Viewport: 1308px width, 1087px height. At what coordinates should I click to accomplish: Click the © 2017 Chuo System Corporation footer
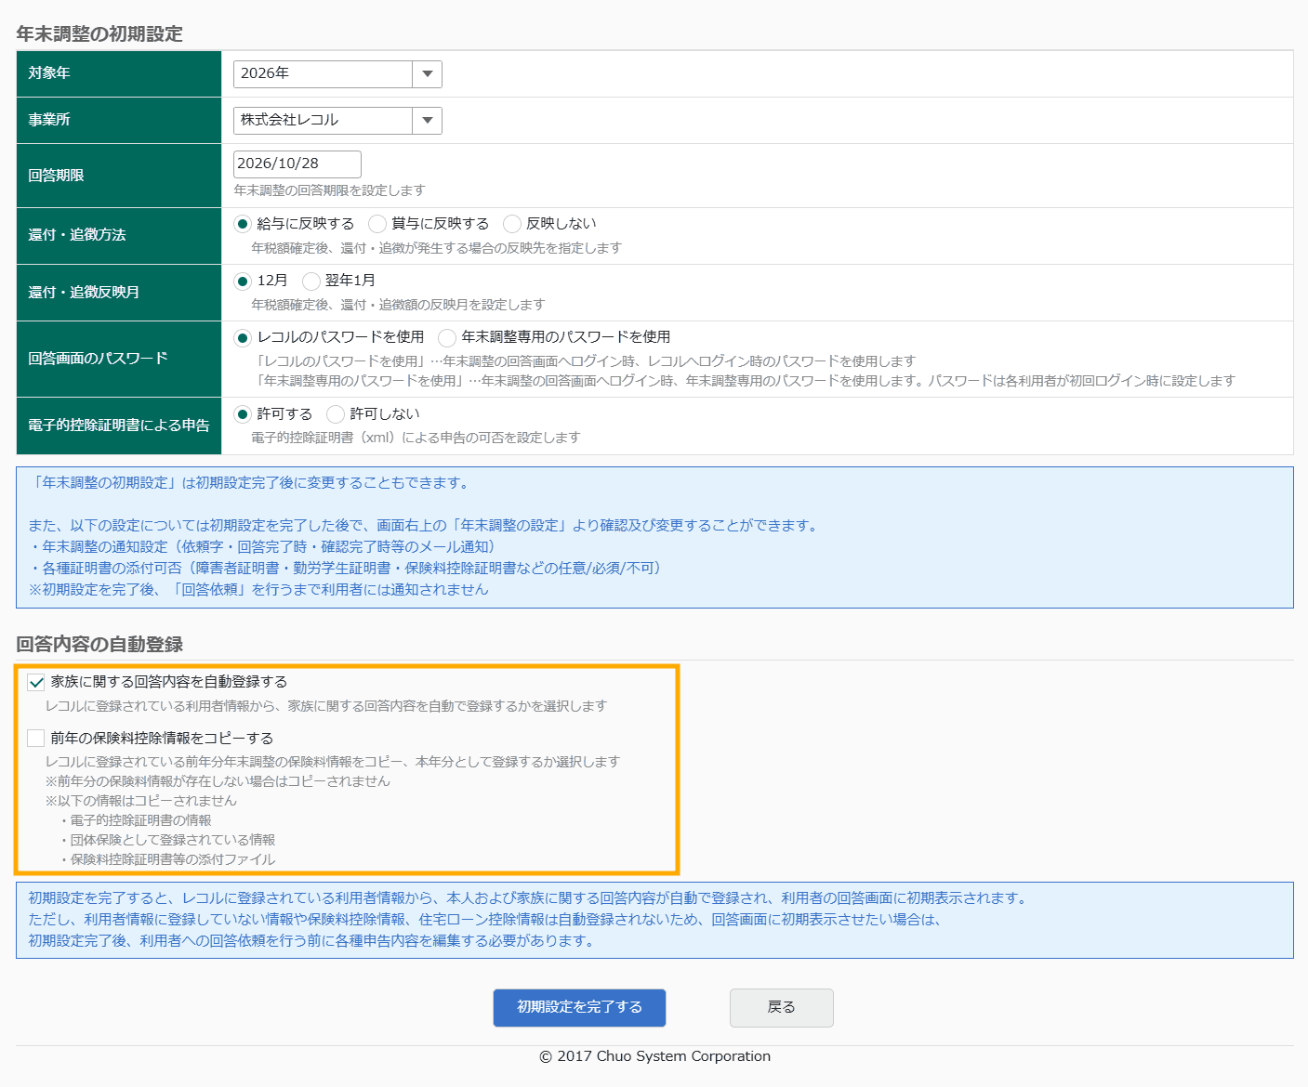click(654, 1056)
